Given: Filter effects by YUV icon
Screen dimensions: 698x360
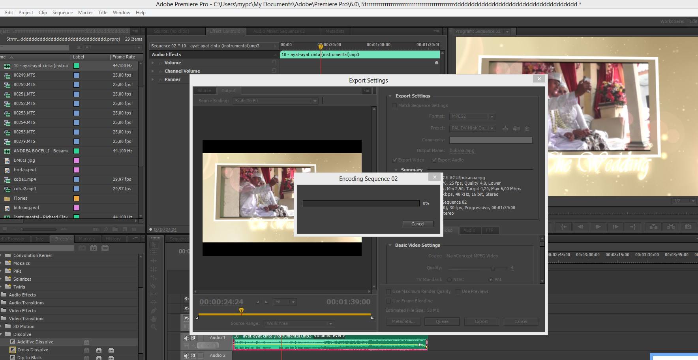Looking at the screenshot, I should [x=105, y=248].
